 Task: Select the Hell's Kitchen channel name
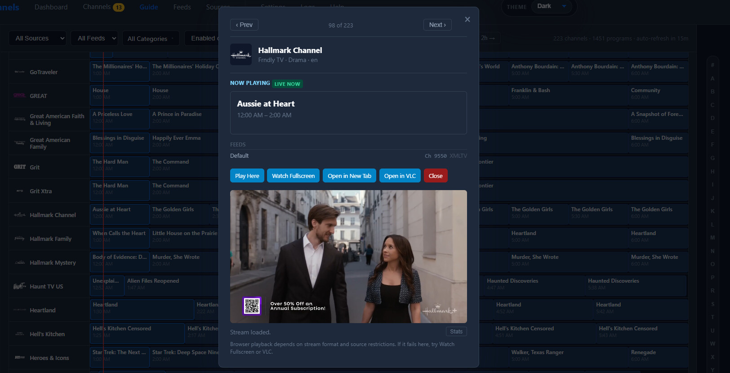47,334
